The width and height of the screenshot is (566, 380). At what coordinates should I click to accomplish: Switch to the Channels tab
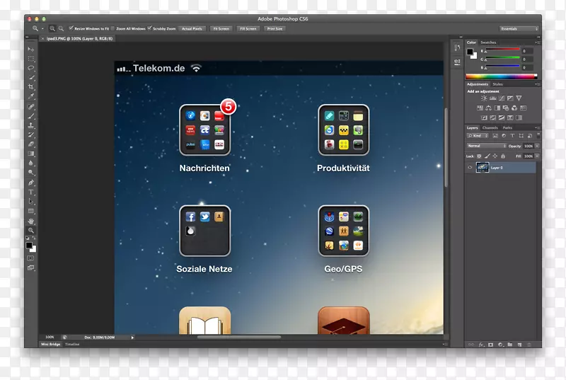(x=490, y=127)
